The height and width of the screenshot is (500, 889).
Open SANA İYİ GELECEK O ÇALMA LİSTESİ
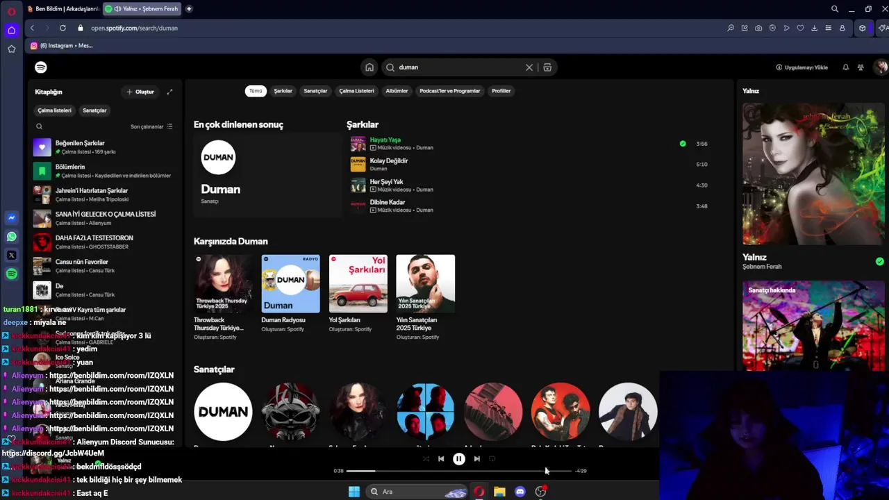click(103, 218)
